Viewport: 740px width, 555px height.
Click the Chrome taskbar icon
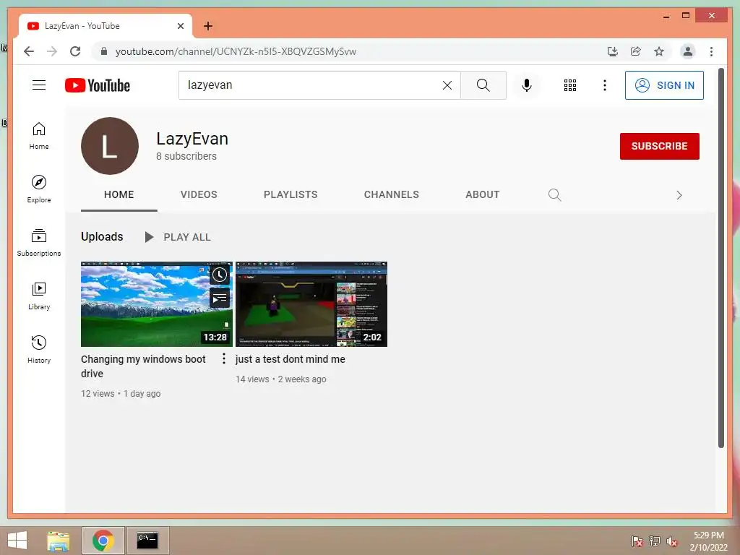(x=103, y=541)
